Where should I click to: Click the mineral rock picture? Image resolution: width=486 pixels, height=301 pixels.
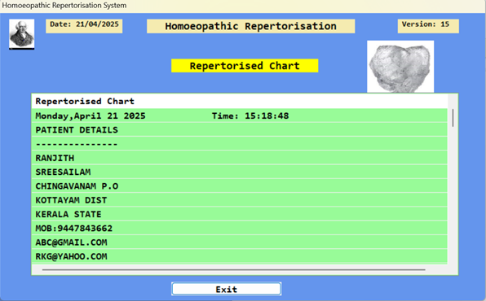click(400, 67)
